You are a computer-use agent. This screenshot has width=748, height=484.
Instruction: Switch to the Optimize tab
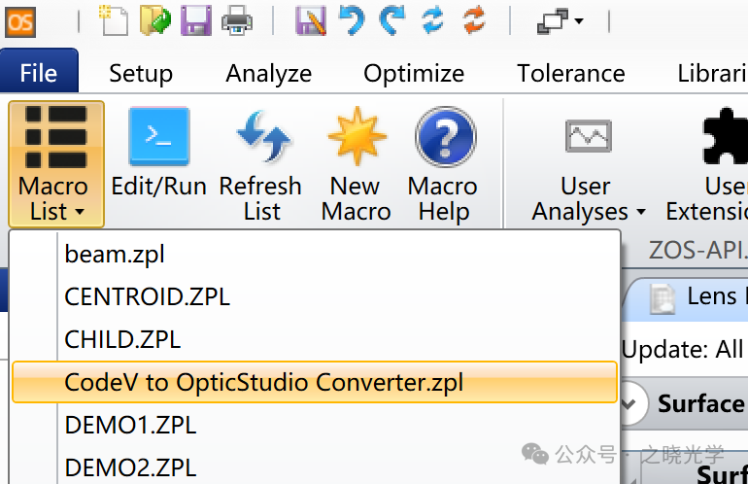[414, 73]
